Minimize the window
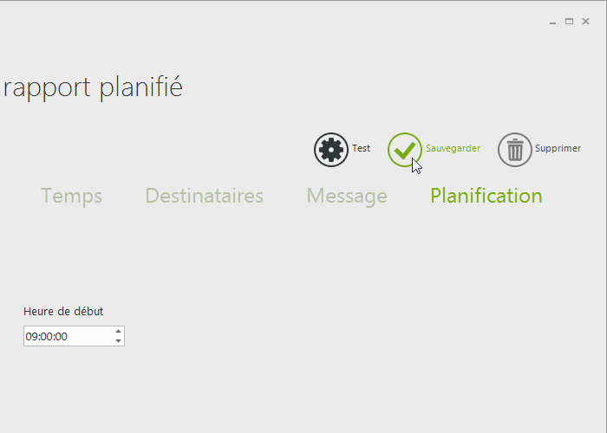 click(x=553, y=22)
